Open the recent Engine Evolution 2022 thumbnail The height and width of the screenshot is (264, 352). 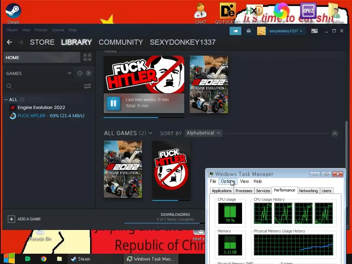click(209, 85)
